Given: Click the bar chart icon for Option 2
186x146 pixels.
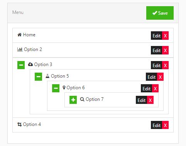Looking at the screenshot, I should [x=20, y=49].
